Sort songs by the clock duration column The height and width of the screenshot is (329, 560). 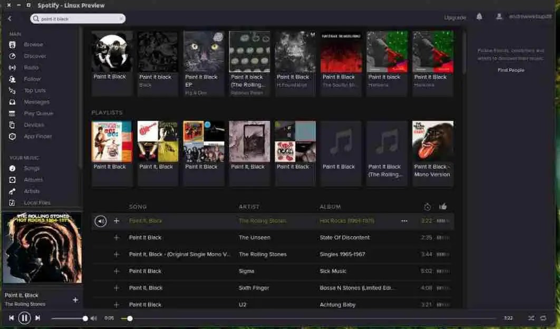[427, 207]
